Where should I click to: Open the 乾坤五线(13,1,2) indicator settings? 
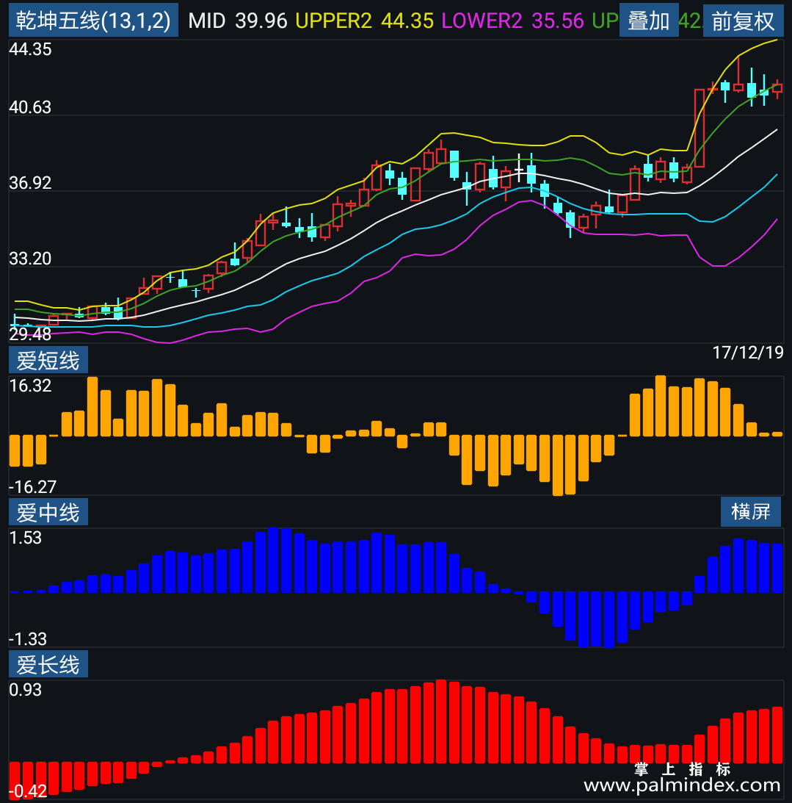click(x=94, y=21)
